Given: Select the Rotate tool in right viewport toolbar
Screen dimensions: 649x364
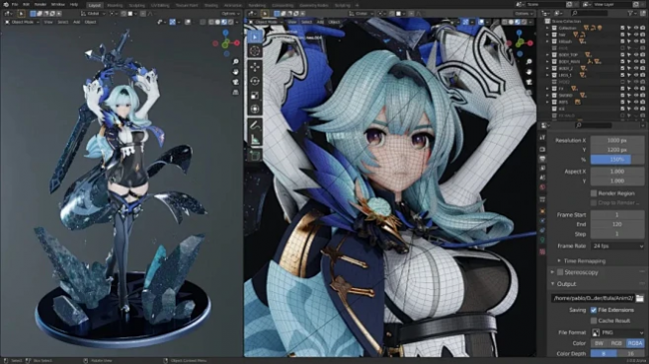Looking at the screenshot, I should pos(255,81).
